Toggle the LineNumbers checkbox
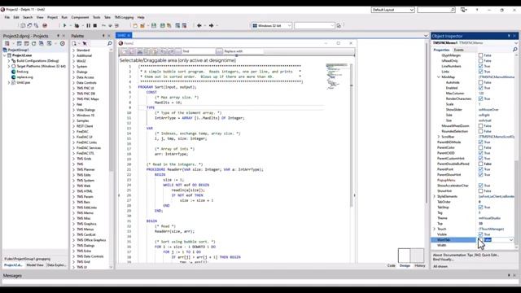The image size is (521, 293). [x=480, y=66]
